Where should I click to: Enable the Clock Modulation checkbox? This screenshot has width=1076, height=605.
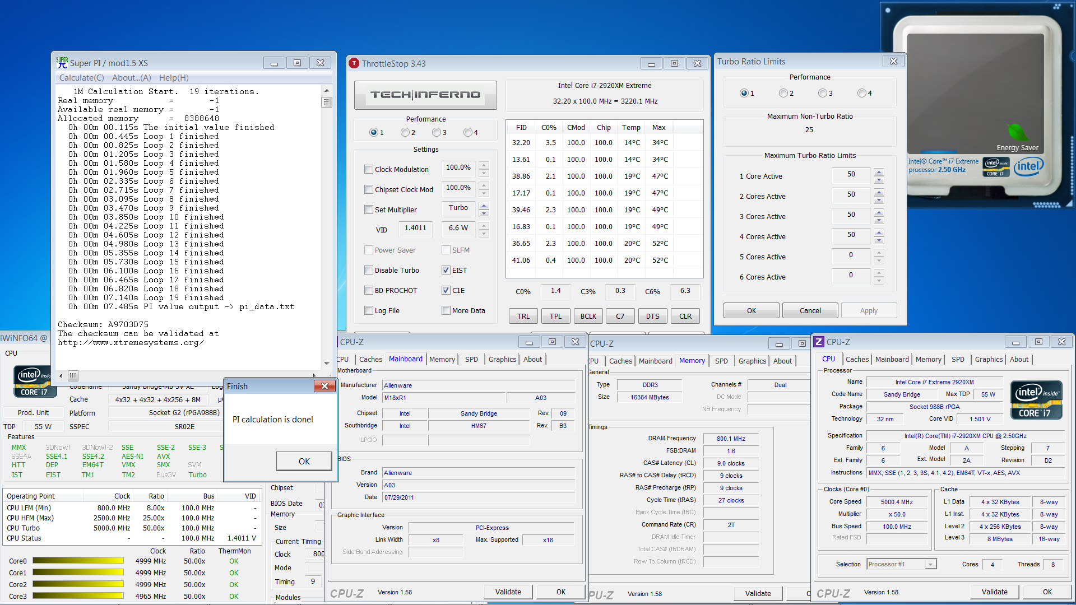click(369, 169)
